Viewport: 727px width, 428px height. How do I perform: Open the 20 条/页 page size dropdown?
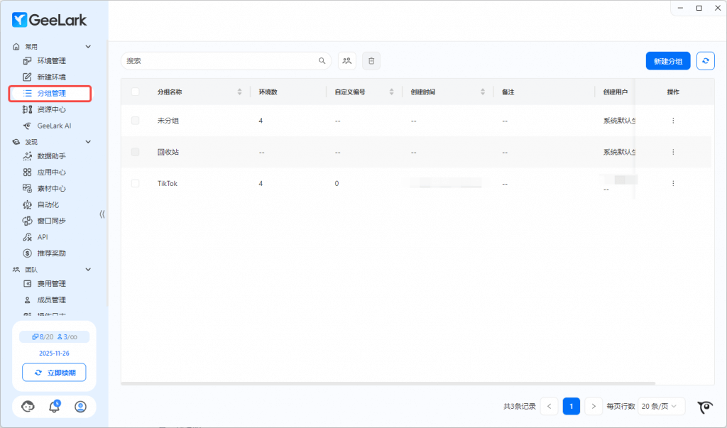[661, 406]
